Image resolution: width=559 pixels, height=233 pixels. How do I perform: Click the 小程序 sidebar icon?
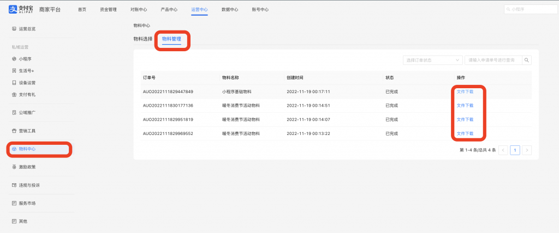click(x=14, y=59)
